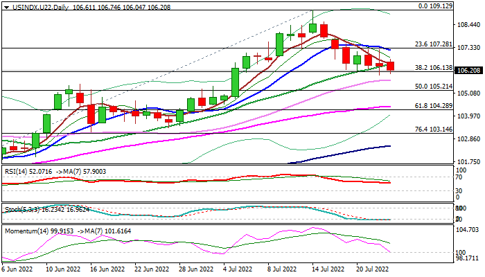Click the 6 Jun 2022 date label
485x277 pixels.
17,269
